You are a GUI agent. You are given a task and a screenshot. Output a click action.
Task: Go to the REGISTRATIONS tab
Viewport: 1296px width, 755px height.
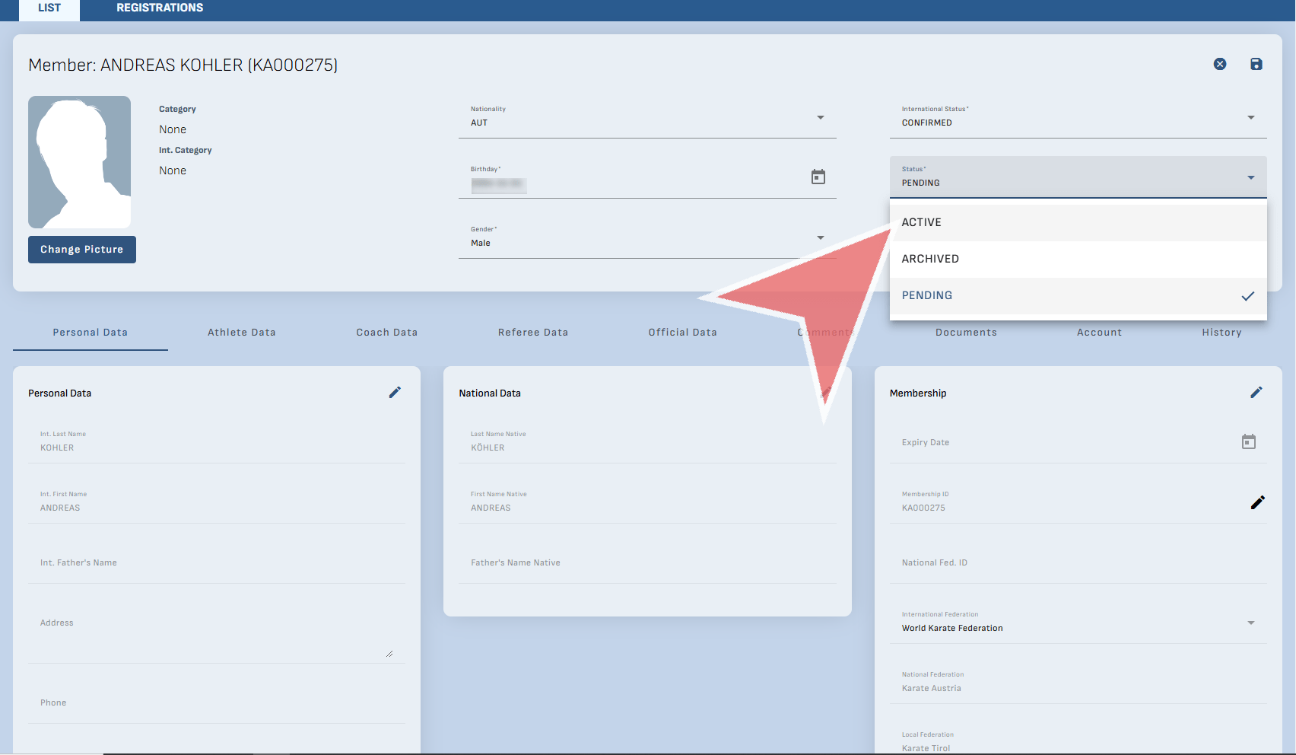tap(160, 8)
